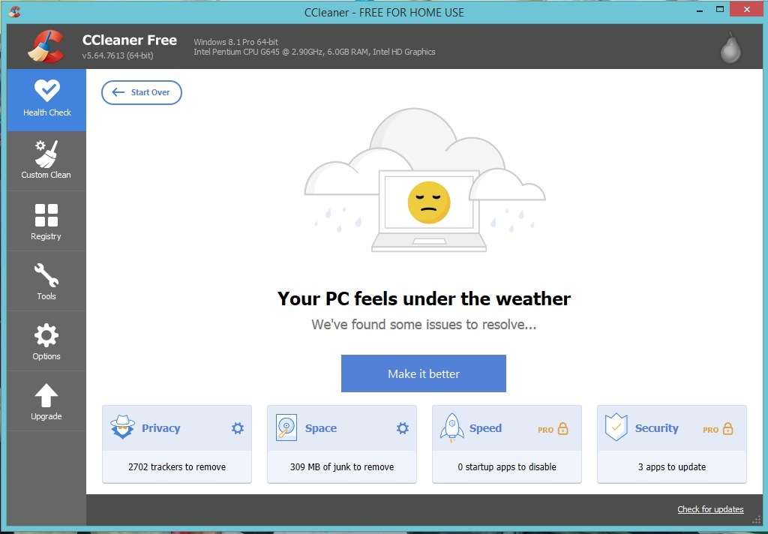Click the Make it better button
768x534 pixels.
(x=424, y=373)
